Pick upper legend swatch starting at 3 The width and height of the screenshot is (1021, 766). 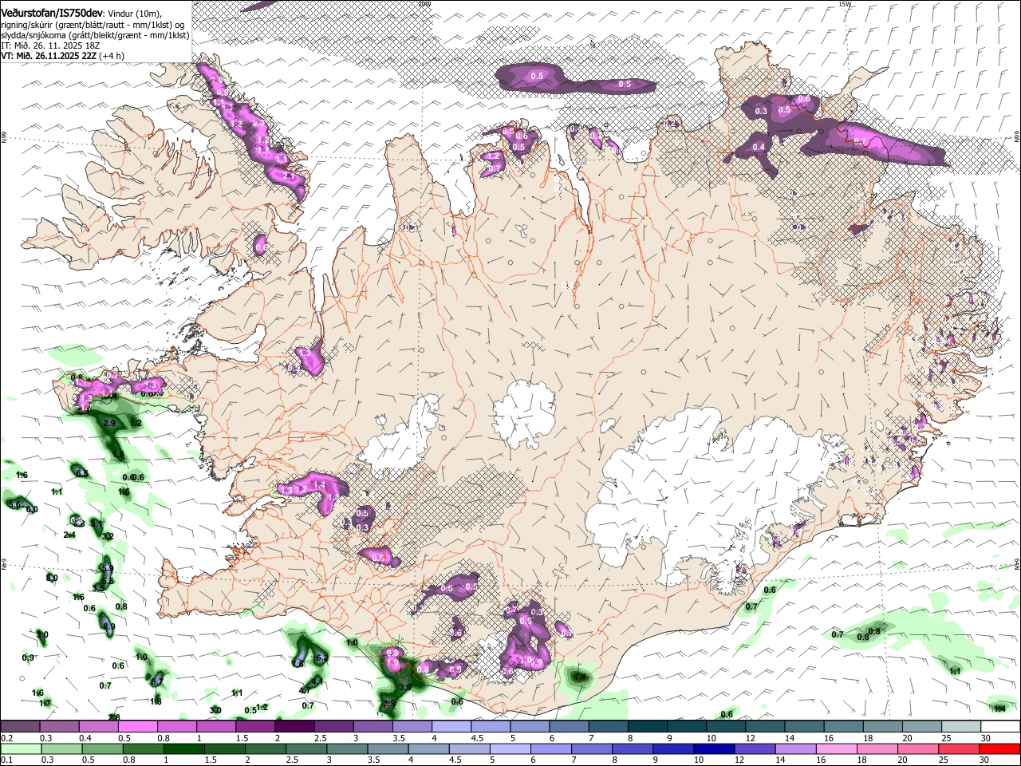click(373, 726)
